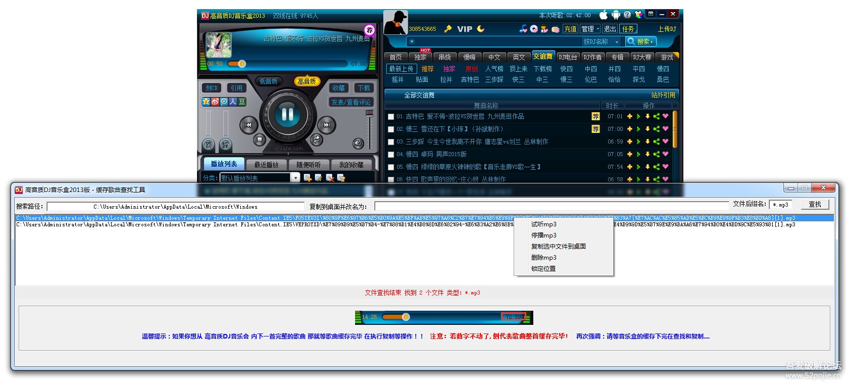
Task: Click the Android icon in the title bar
Action: [616, 15]
